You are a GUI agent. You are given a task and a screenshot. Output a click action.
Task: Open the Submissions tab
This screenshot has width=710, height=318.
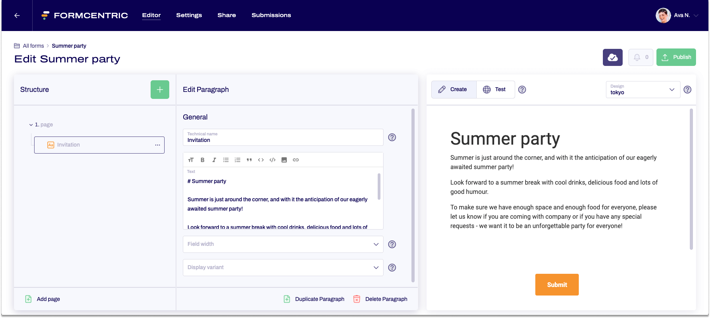(x=271, y=15)
